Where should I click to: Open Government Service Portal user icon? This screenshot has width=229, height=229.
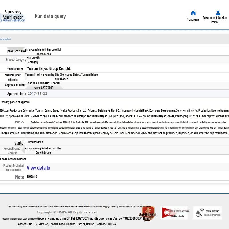pos(218,13)
